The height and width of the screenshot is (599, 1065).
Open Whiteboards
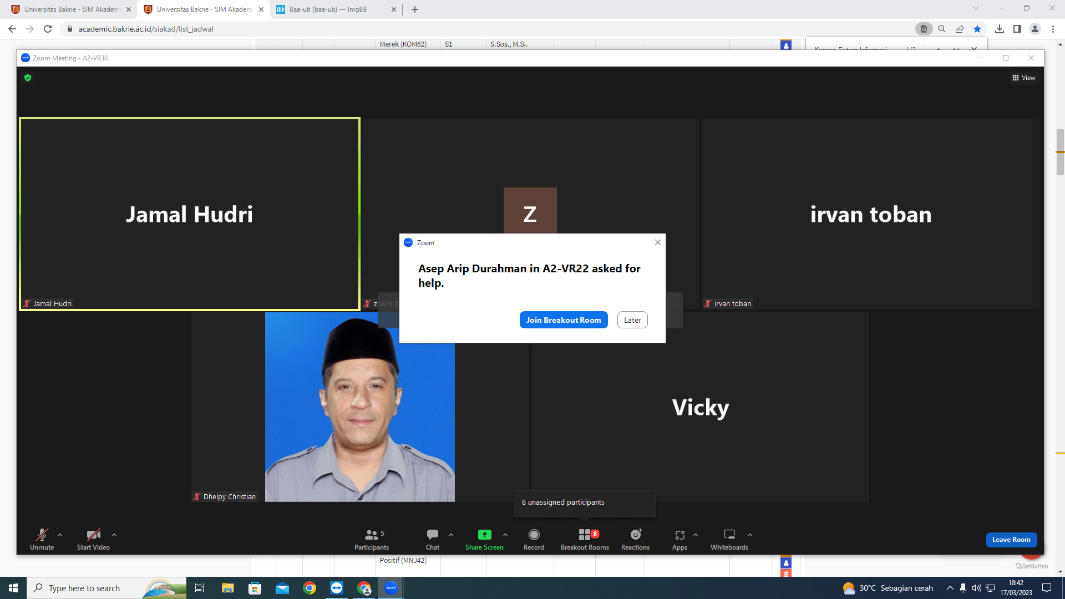tap(729, 539)
